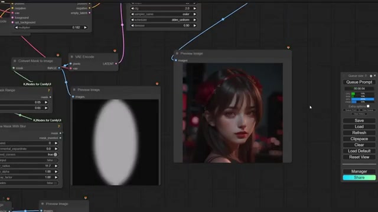Viewport: 378px width, 212px height.
Task: Reset View of canvas
Action: pyautogui.click(x=359, y=157)
